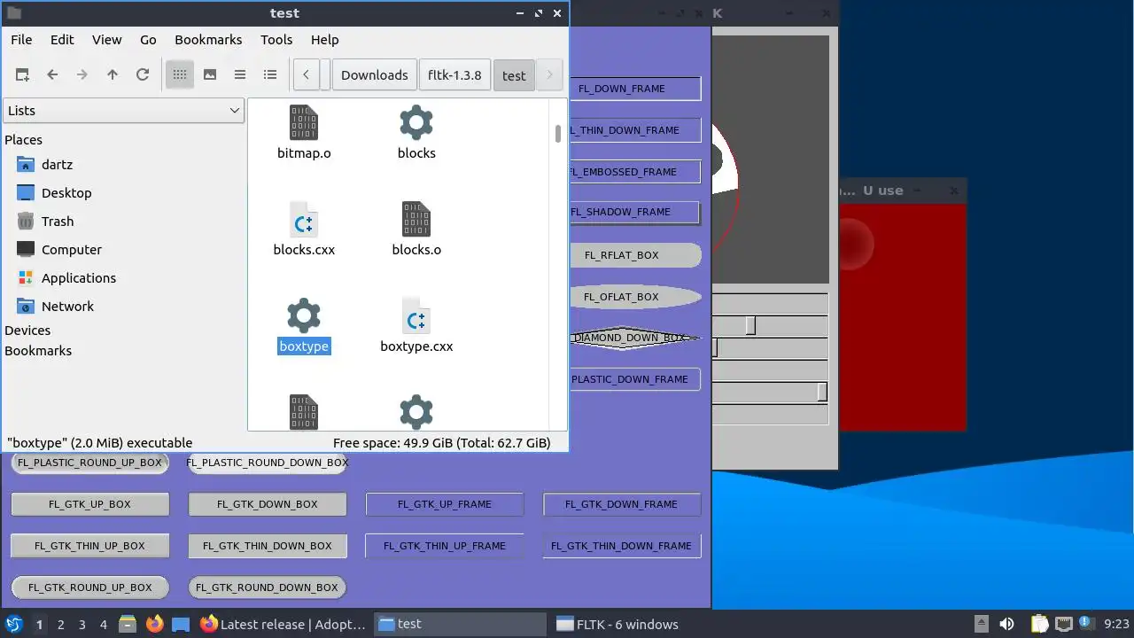Select the blocks.o object file icon
The image size is (1134, 638).
click(x=416, y=219)
